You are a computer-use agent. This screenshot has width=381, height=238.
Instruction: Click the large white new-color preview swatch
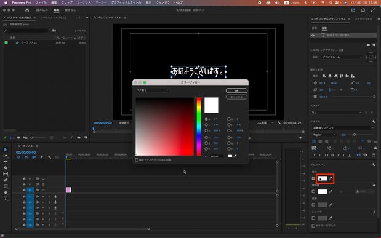[x=211, y=105]
